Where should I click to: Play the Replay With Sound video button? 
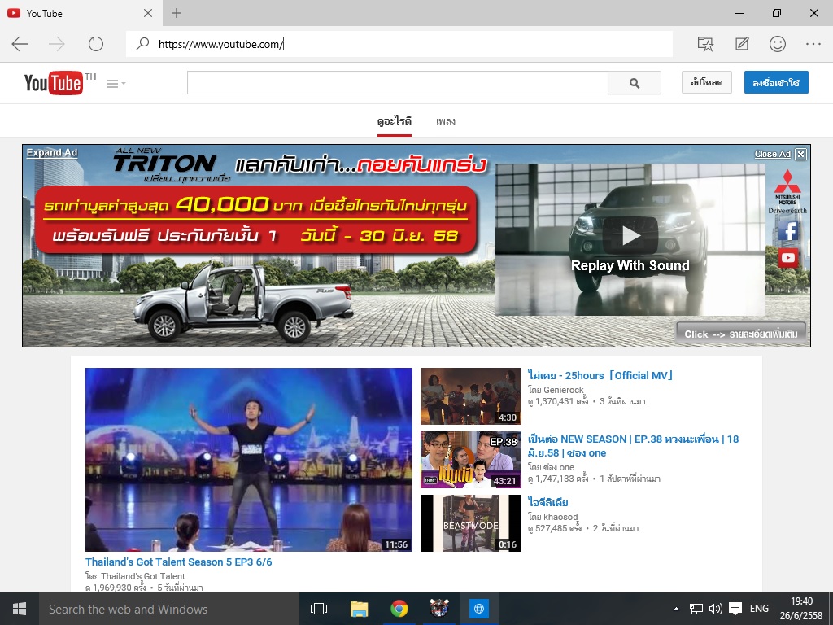[630, 236]
